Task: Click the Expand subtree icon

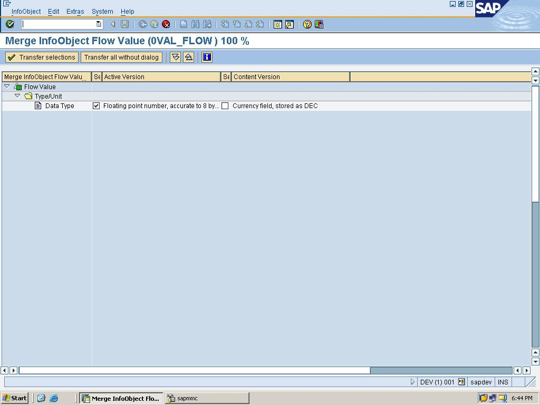Action: [176, 57]
